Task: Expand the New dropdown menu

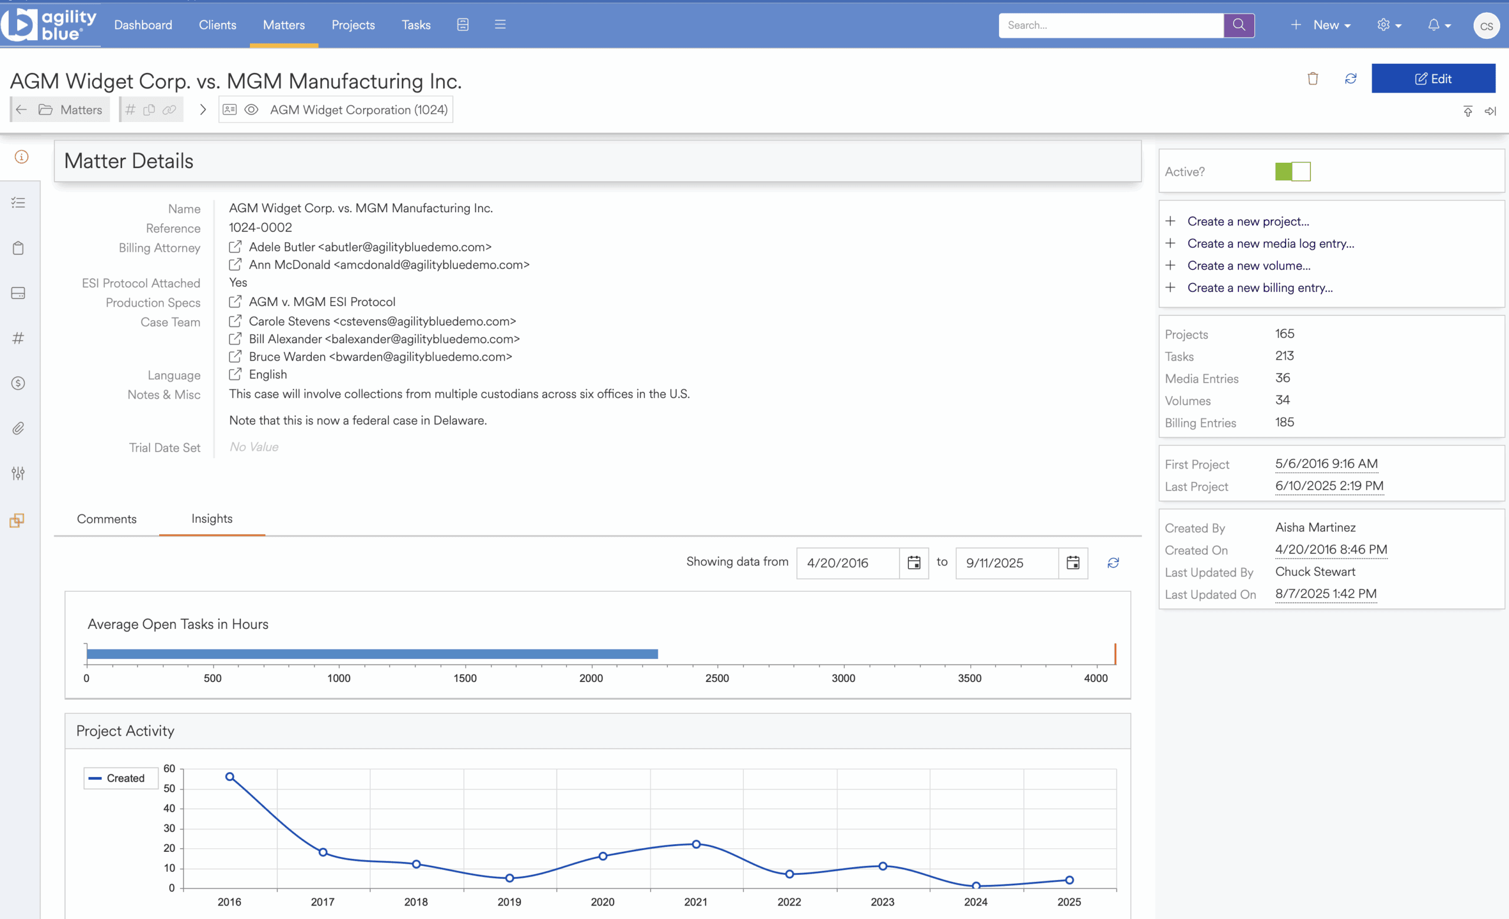Action: pyautogui.click(x=1320, y=25)
